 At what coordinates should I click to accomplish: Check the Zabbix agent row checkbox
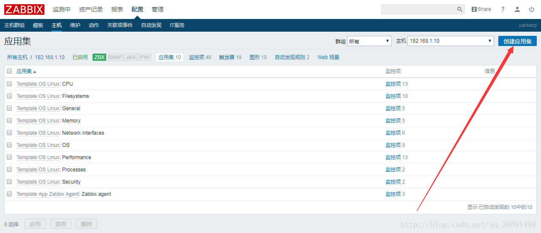point(9,194)
